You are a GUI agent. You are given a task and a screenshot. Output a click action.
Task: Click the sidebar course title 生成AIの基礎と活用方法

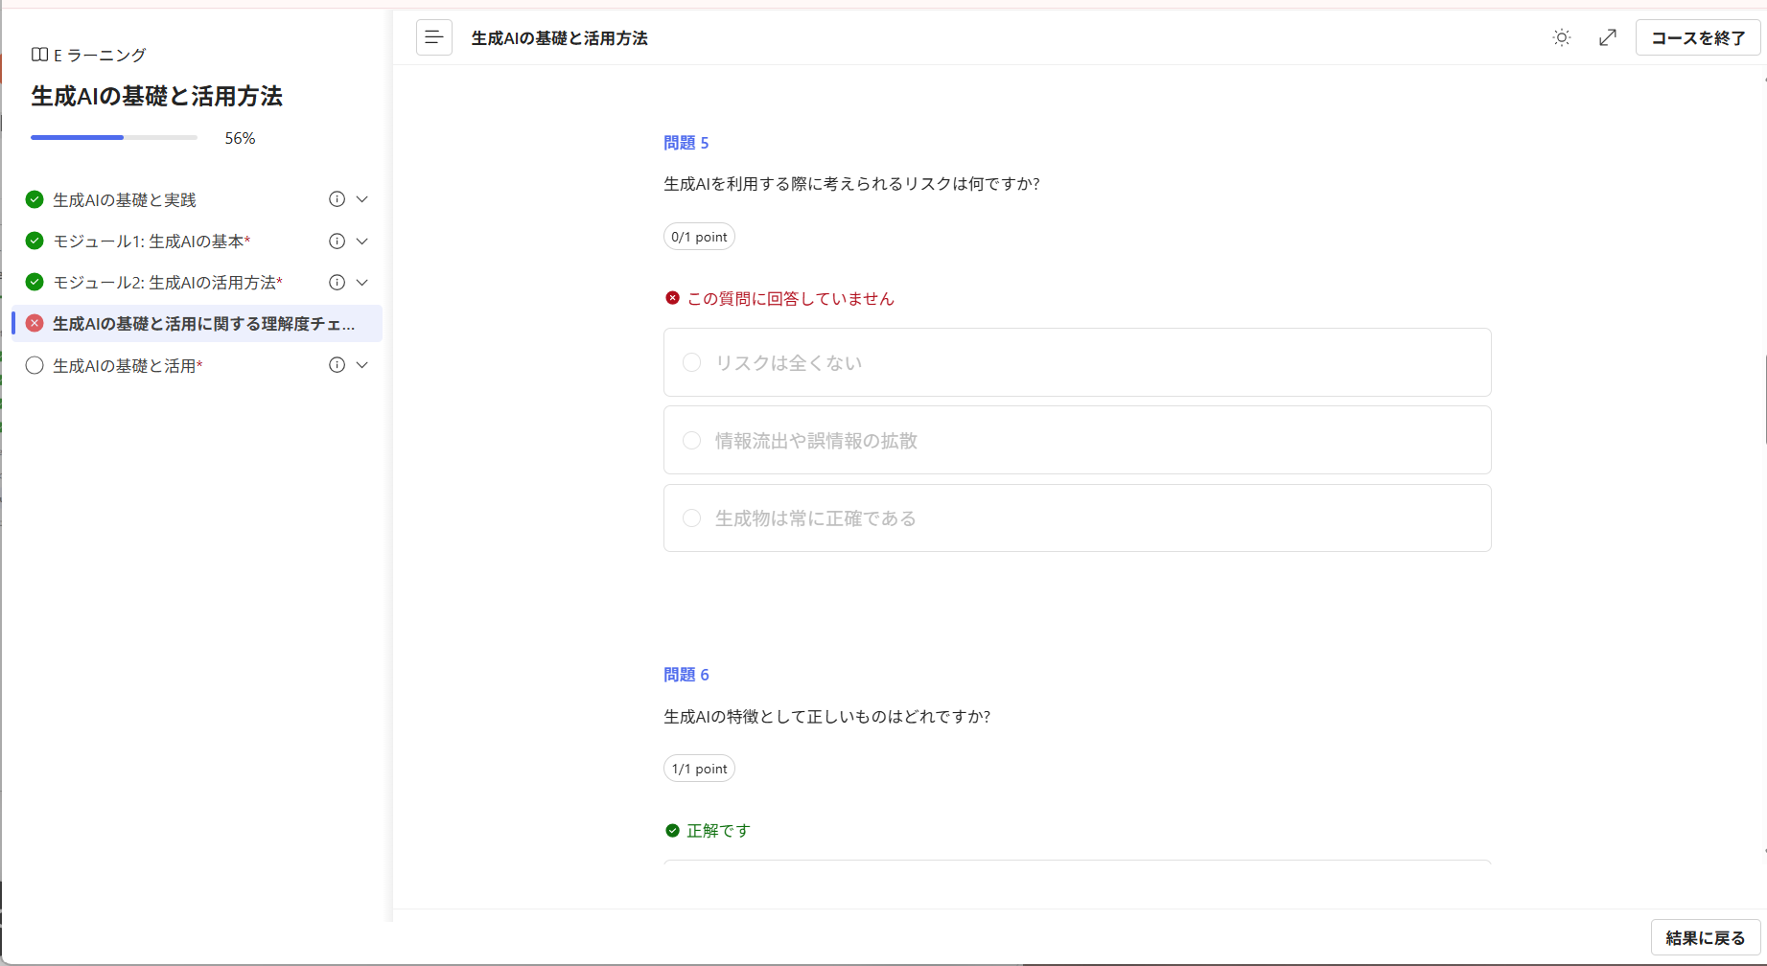click(156, 96)
